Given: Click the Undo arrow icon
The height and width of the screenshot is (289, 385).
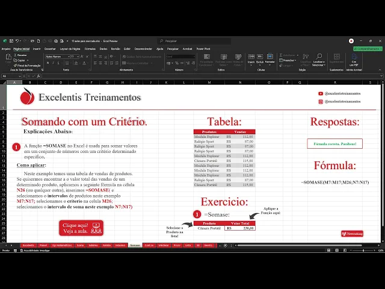Looking at the screenshot, I should click(x=17, y=41).
